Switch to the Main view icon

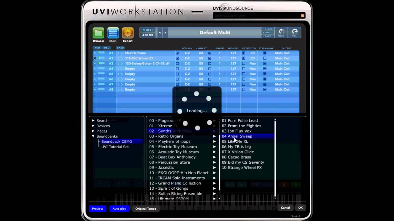pos(113,33)
